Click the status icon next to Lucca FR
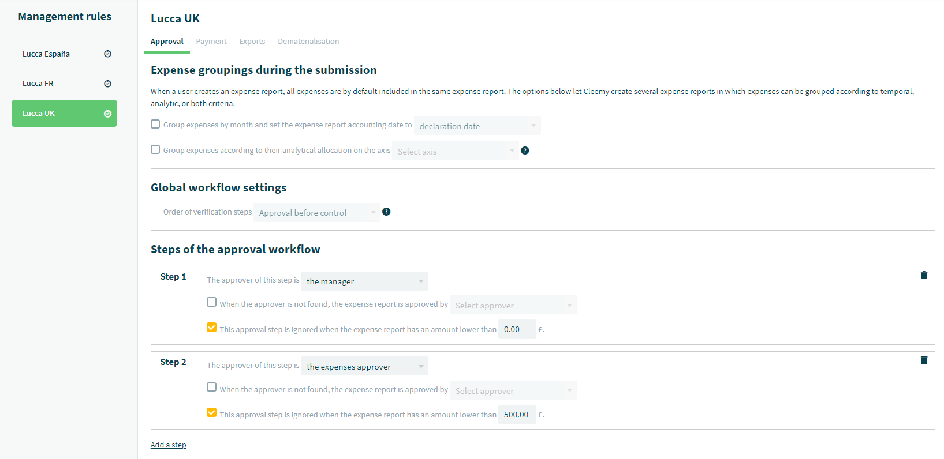This screenshot has width=944, height=459. [107, 84]
